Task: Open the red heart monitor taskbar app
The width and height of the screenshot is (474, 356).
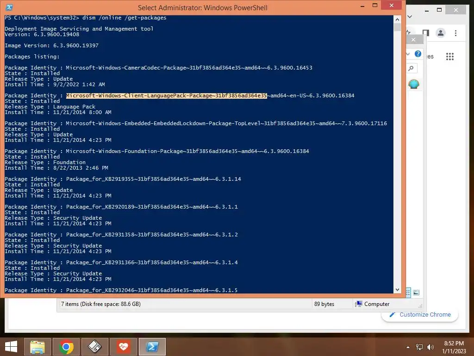Action: (x=123, y=347)
